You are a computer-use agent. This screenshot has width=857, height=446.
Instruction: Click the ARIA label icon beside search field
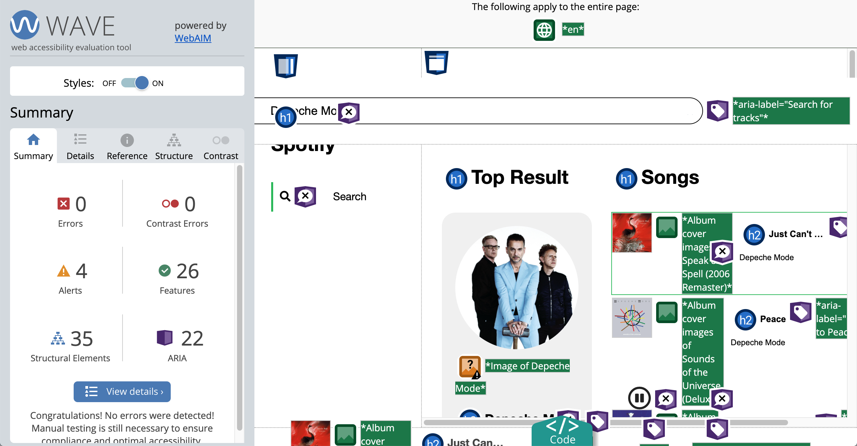717,110
